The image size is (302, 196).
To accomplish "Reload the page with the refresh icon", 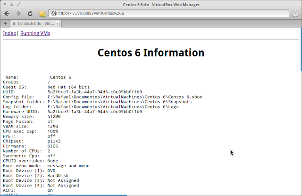I will pos(30,14).
